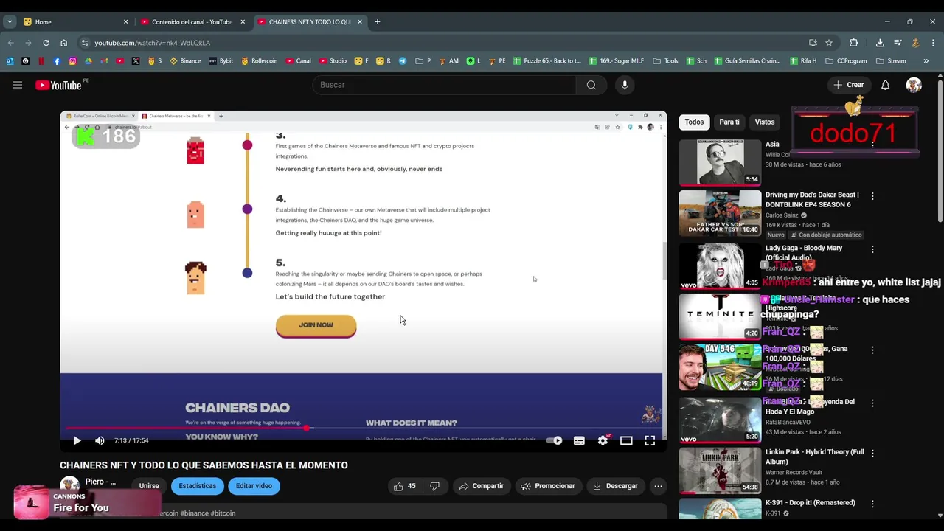944x531 pixels.
Task: Open Linkin Park Hybrid Theory thumbnail
Action: (x=720, y=471)
